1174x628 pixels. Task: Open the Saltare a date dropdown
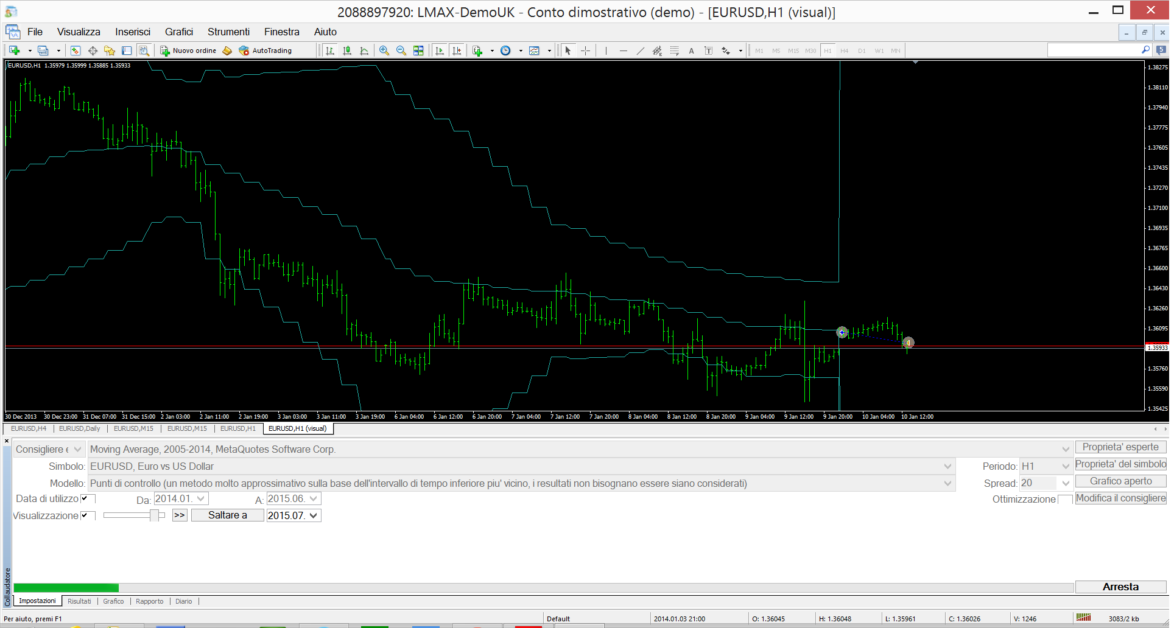point(314,515)
